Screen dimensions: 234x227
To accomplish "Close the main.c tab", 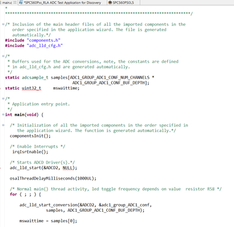I will tap(15, 2).
